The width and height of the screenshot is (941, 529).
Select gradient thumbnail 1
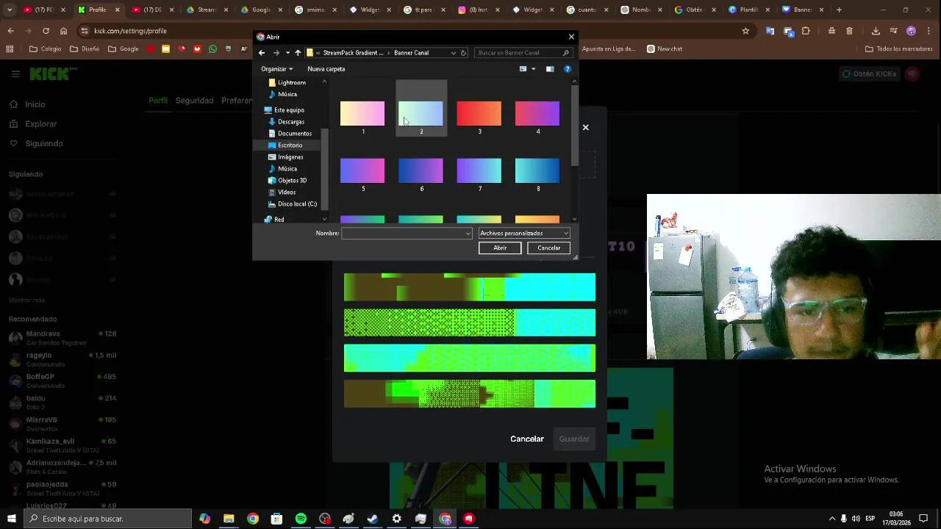[362, 115]
